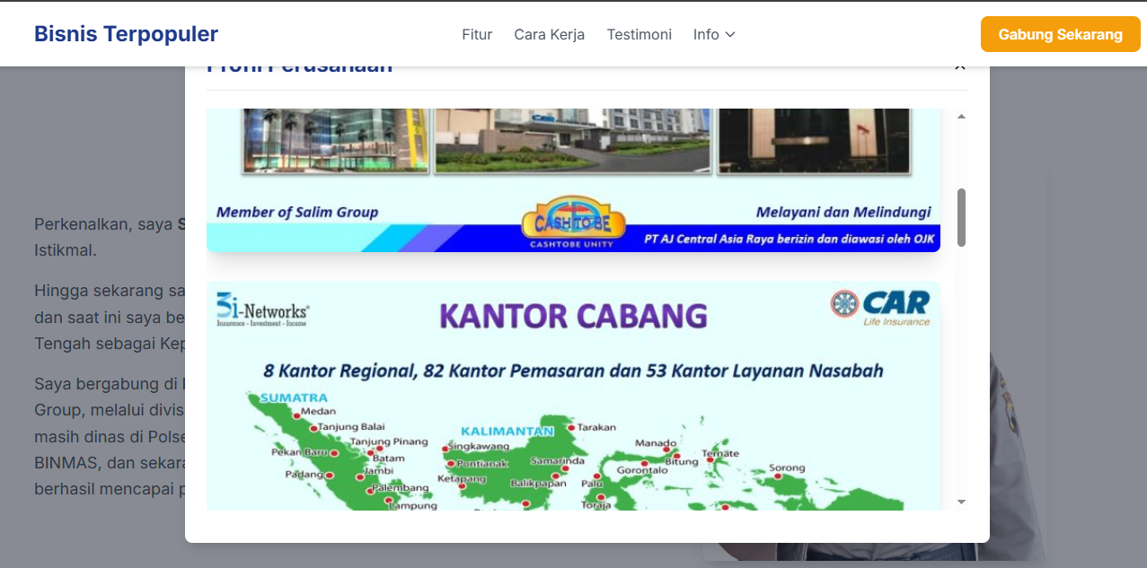
Task: Click the Padang city marker
Action: [x=330, y=476]
